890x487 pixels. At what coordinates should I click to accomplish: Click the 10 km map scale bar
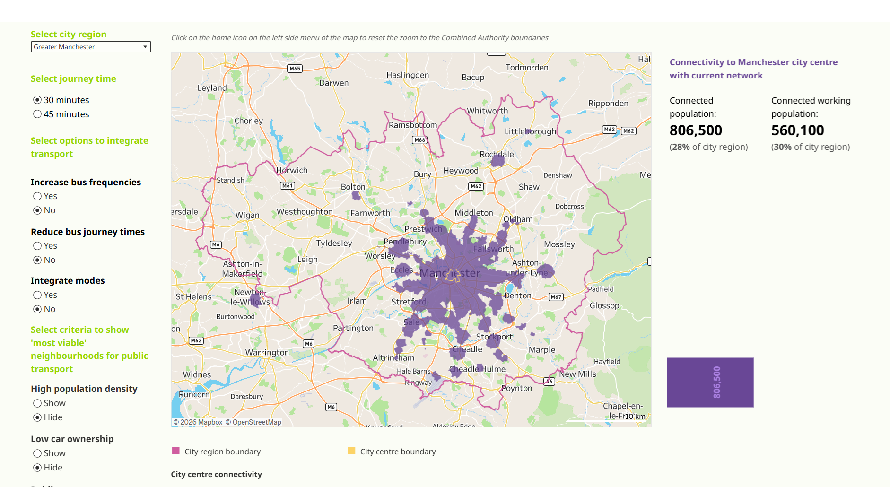606,417
